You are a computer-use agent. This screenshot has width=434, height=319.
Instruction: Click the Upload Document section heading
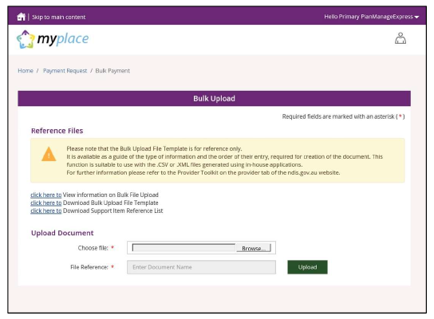(x=62, y=233)
